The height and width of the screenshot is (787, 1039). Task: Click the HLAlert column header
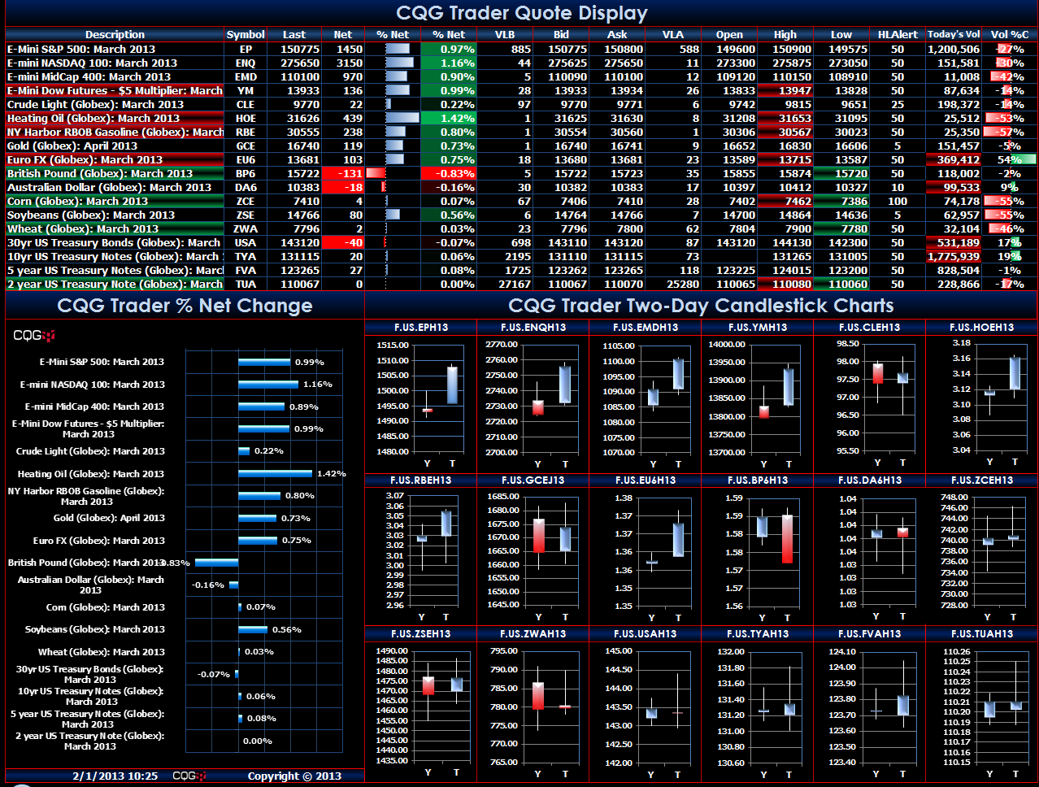pyautogui.click(x=898, y=34)
